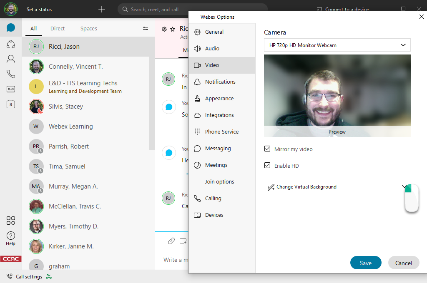Click the plus icon to create new
The image size is (427, 283).
click(x=102, y=9)
